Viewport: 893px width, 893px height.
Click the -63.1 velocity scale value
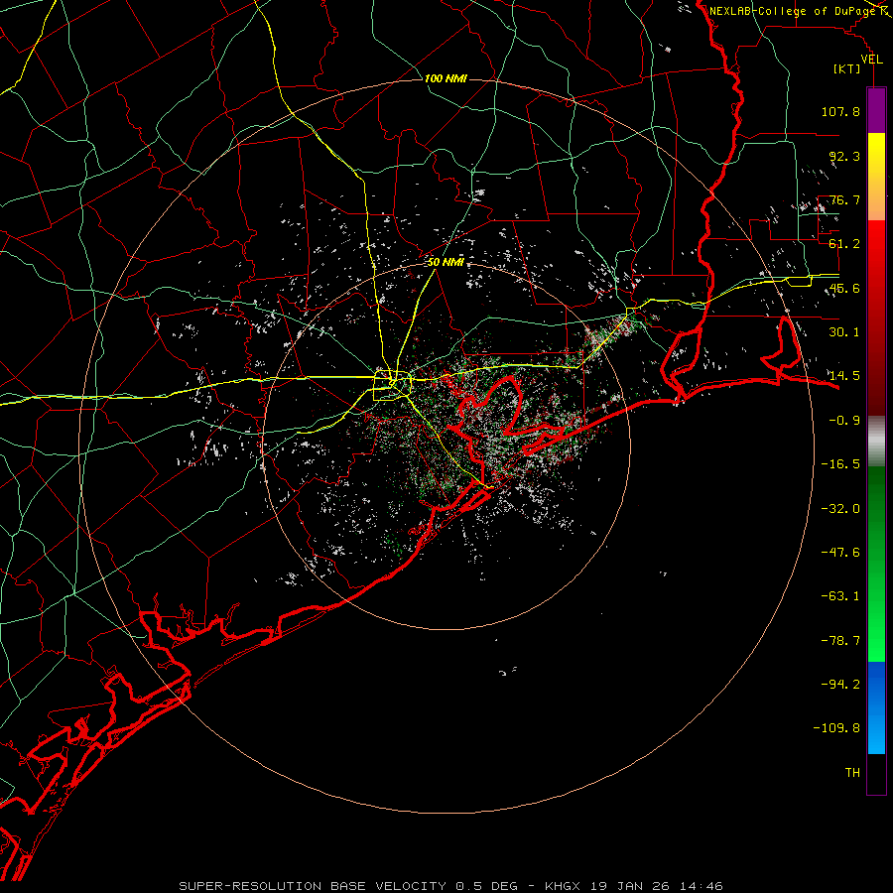pyautogui.click(x=840, y=596)
